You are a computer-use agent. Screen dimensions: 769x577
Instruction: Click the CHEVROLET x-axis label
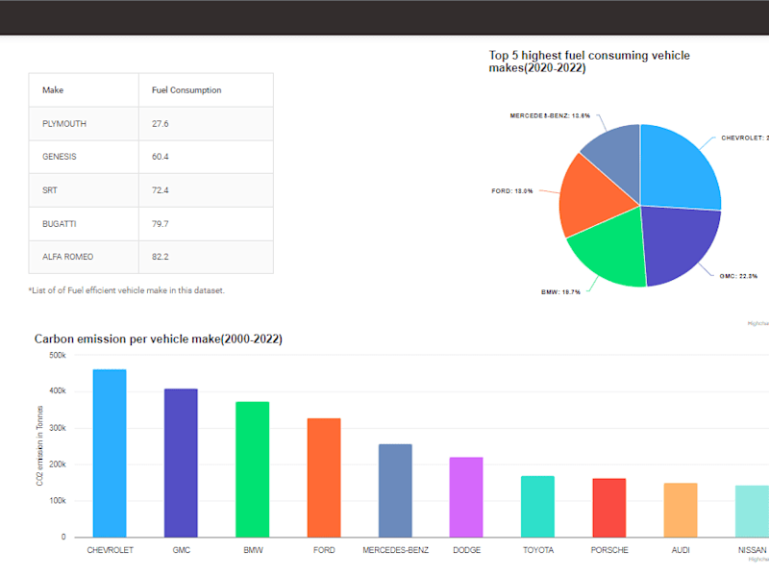110,550
